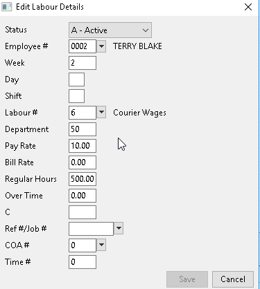Screen dimensions: 260x289
Task: Click the Pay Rate field showing 10.00
Action: coord(83,146)
